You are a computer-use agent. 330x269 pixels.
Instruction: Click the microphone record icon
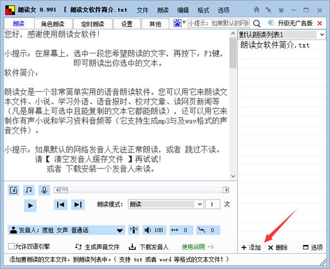[x=44, y=190]
